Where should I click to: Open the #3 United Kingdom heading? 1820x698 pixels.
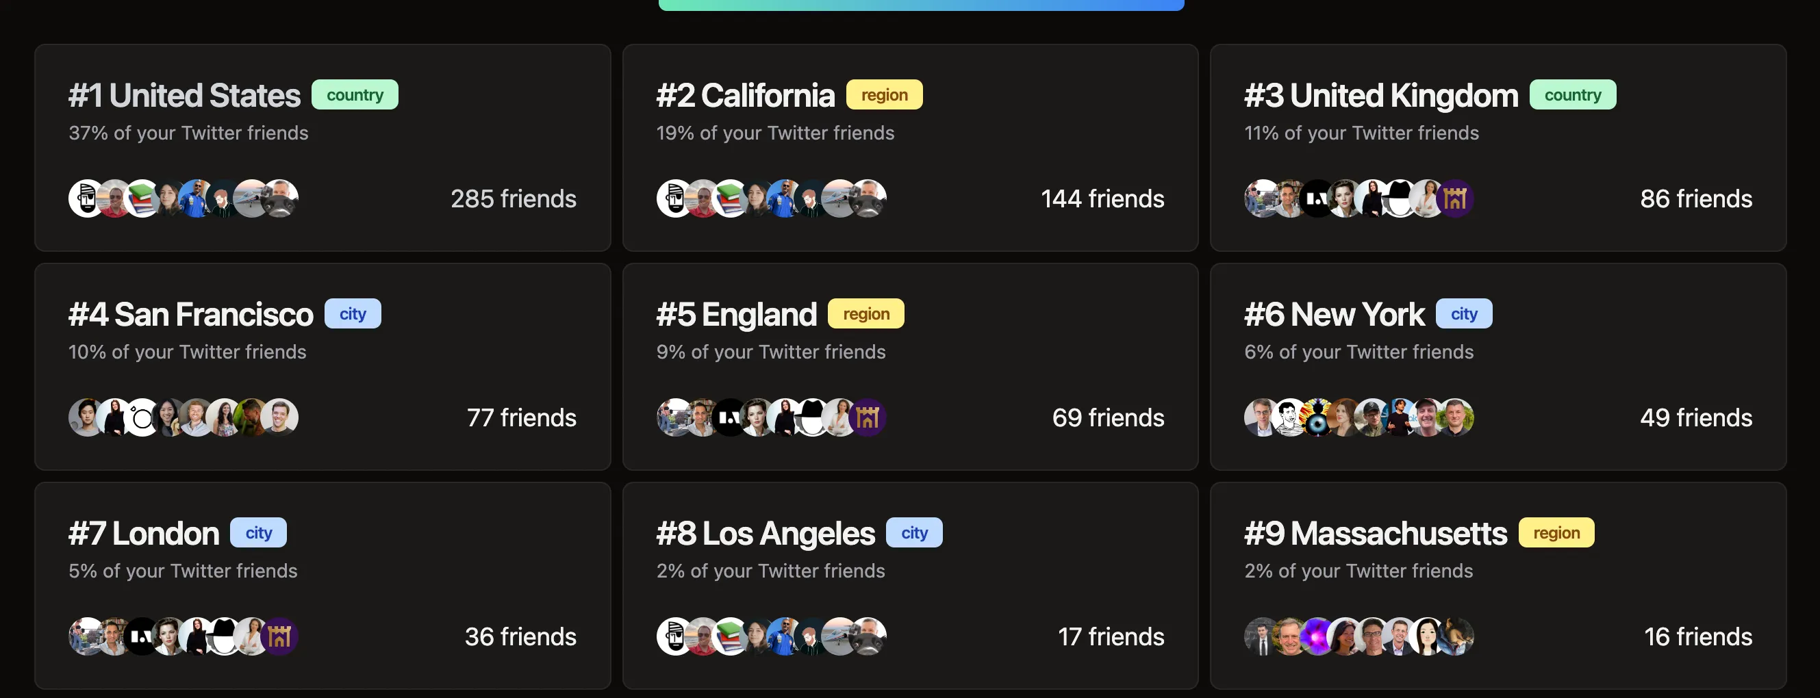(1380, 96)
